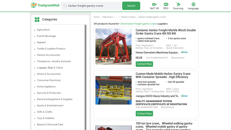231x130 pixels.
Task: Select Consumer Electronic category
Action: click(49, 80)
